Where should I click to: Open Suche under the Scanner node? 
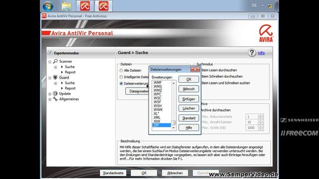click(x=70, y=67)
